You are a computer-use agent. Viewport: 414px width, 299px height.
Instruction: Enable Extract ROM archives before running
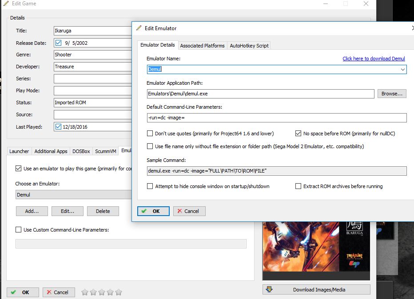pos(298,186)
